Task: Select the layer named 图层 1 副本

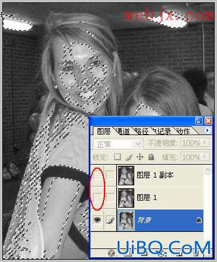Action: point(155,175)
